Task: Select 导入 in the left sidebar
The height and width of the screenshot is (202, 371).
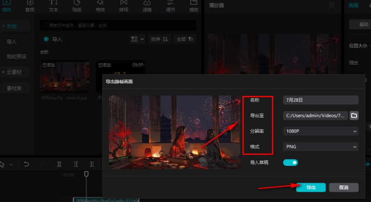Action: click(11, 42)
